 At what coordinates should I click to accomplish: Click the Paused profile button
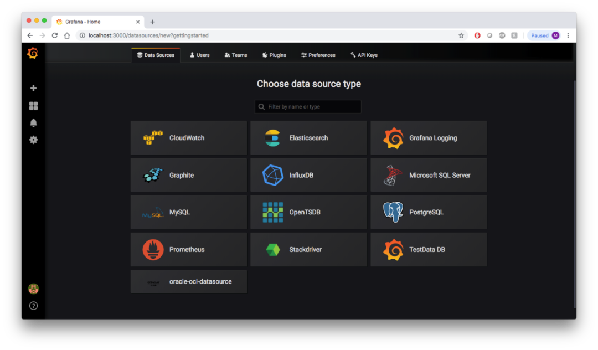tap(545, 35)
